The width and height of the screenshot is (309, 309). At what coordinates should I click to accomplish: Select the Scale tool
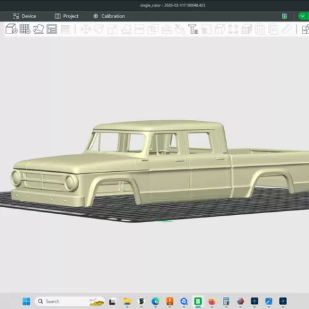click(112, 30)
